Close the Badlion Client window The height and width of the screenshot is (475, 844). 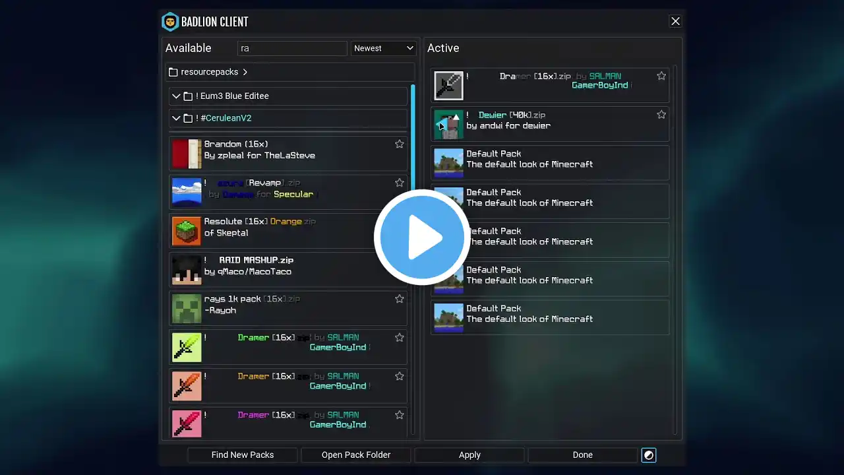[x=676, y=21]
